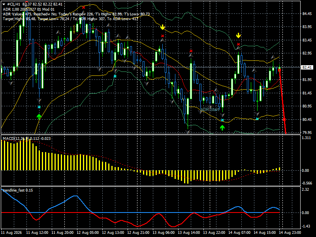Click the 82.95 price axis label

coord(307,53)
